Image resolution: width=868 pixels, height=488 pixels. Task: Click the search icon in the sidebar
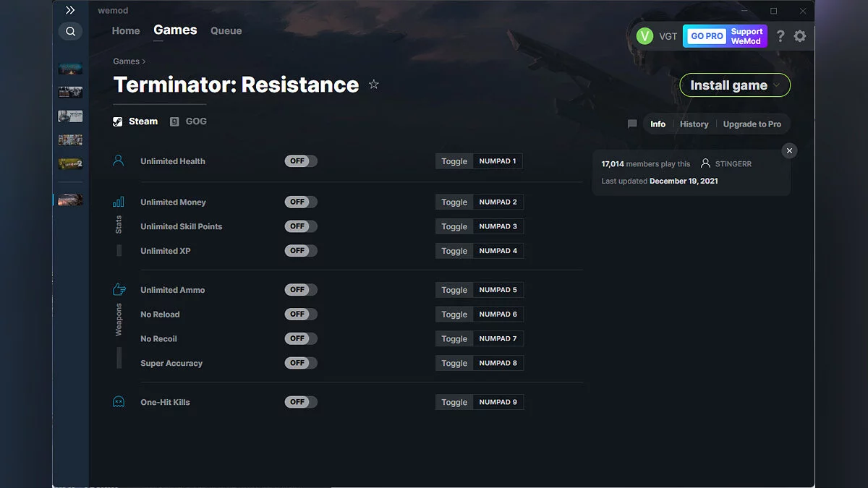click(69, 31)
